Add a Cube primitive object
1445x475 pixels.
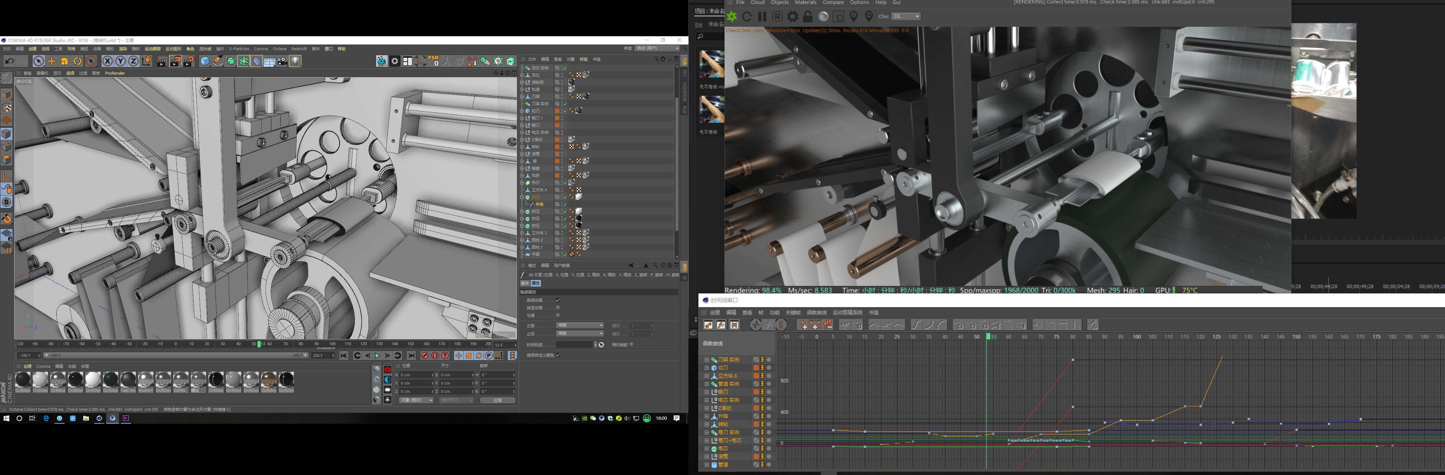coord(205,61)
